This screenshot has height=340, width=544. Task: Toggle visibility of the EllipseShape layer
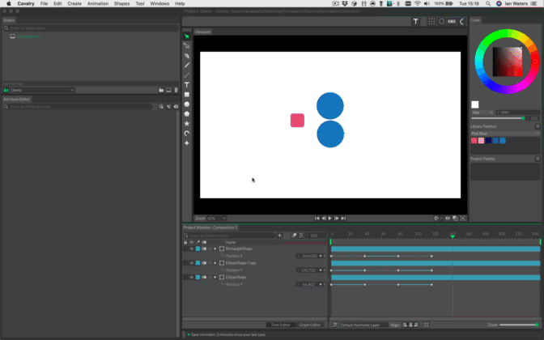tap(191, 278)
